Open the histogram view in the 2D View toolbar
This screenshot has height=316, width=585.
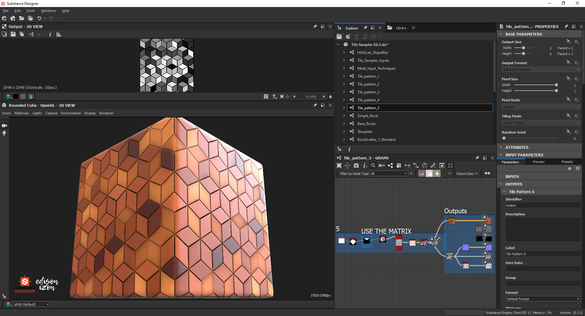[58, 34]
